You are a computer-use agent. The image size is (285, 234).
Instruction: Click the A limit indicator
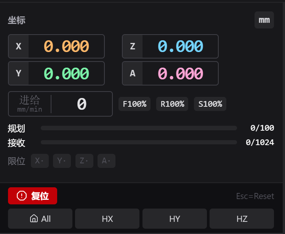[107, 161]
